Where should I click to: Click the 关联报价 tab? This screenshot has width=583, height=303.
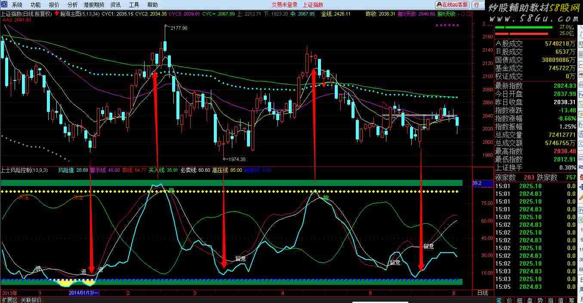click(31, 300)
